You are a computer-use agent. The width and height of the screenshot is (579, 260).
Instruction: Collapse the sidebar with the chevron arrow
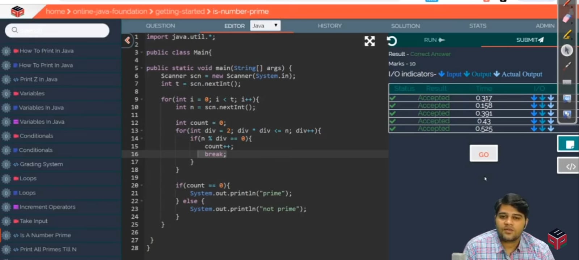127,40
